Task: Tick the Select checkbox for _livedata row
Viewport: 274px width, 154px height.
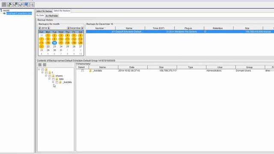Action: (x=83, y=71)
